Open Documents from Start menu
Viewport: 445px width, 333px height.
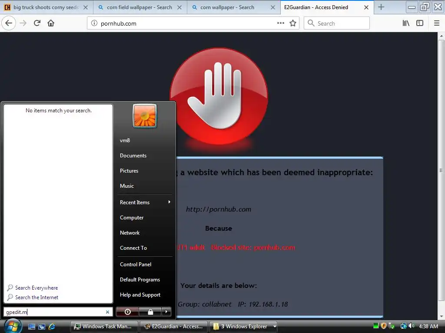(133, 156)
